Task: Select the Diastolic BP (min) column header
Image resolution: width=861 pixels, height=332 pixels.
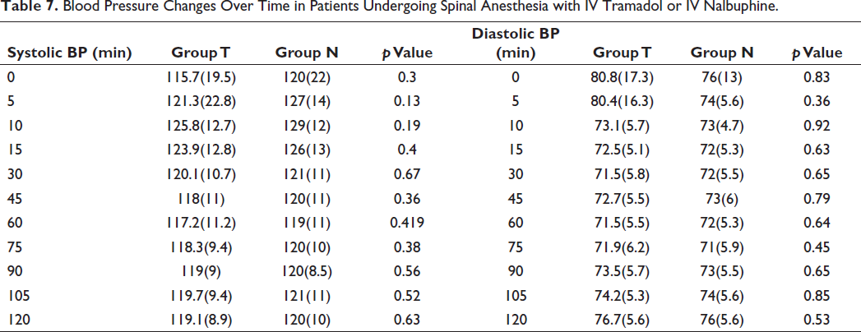Action: point(515,44)
